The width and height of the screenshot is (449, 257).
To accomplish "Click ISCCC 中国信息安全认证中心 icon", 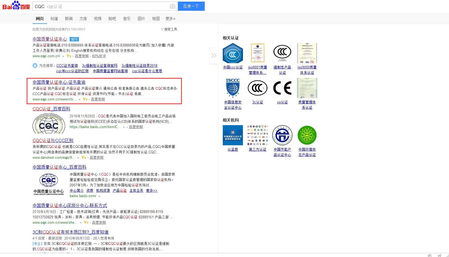I will 233,88.
